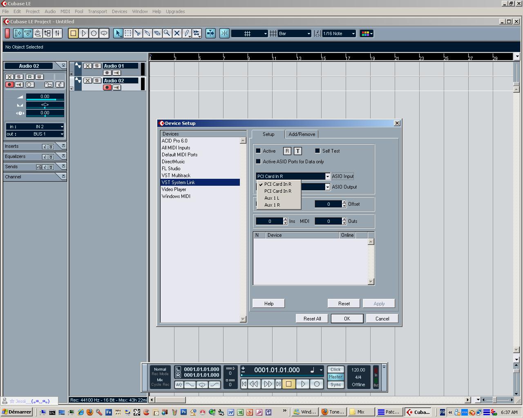Screen dimensions: 523x418
Task: Click inspector volume slider
Action: [x=45, y=97]
